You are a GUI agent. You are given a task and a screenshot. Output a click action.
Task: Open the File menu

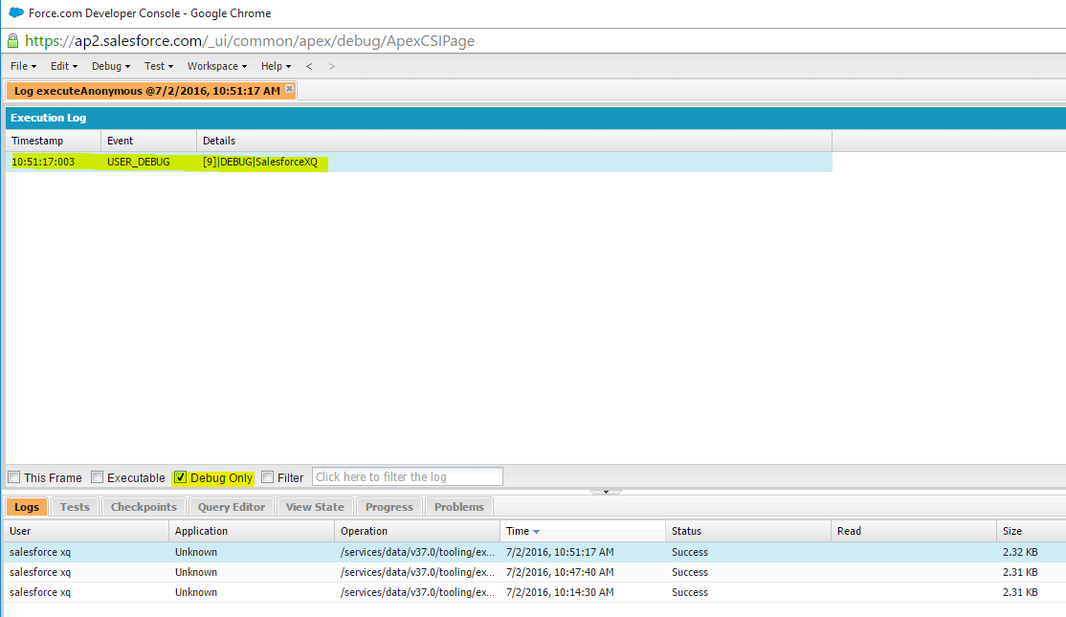point(20,66)
